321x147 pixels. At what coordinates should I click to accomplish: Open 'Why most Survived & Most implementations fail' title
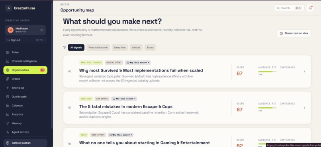pyautogui.click(x=141, y=70)
